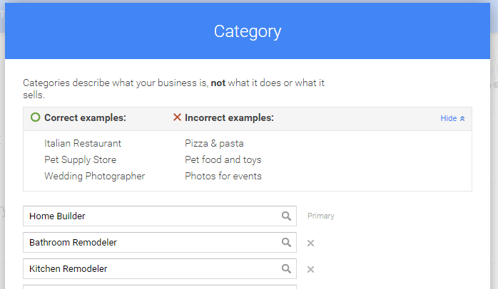498x289 pixels.
Task: Remove the Kitchen Remodeler category
Action: [310, 269]
